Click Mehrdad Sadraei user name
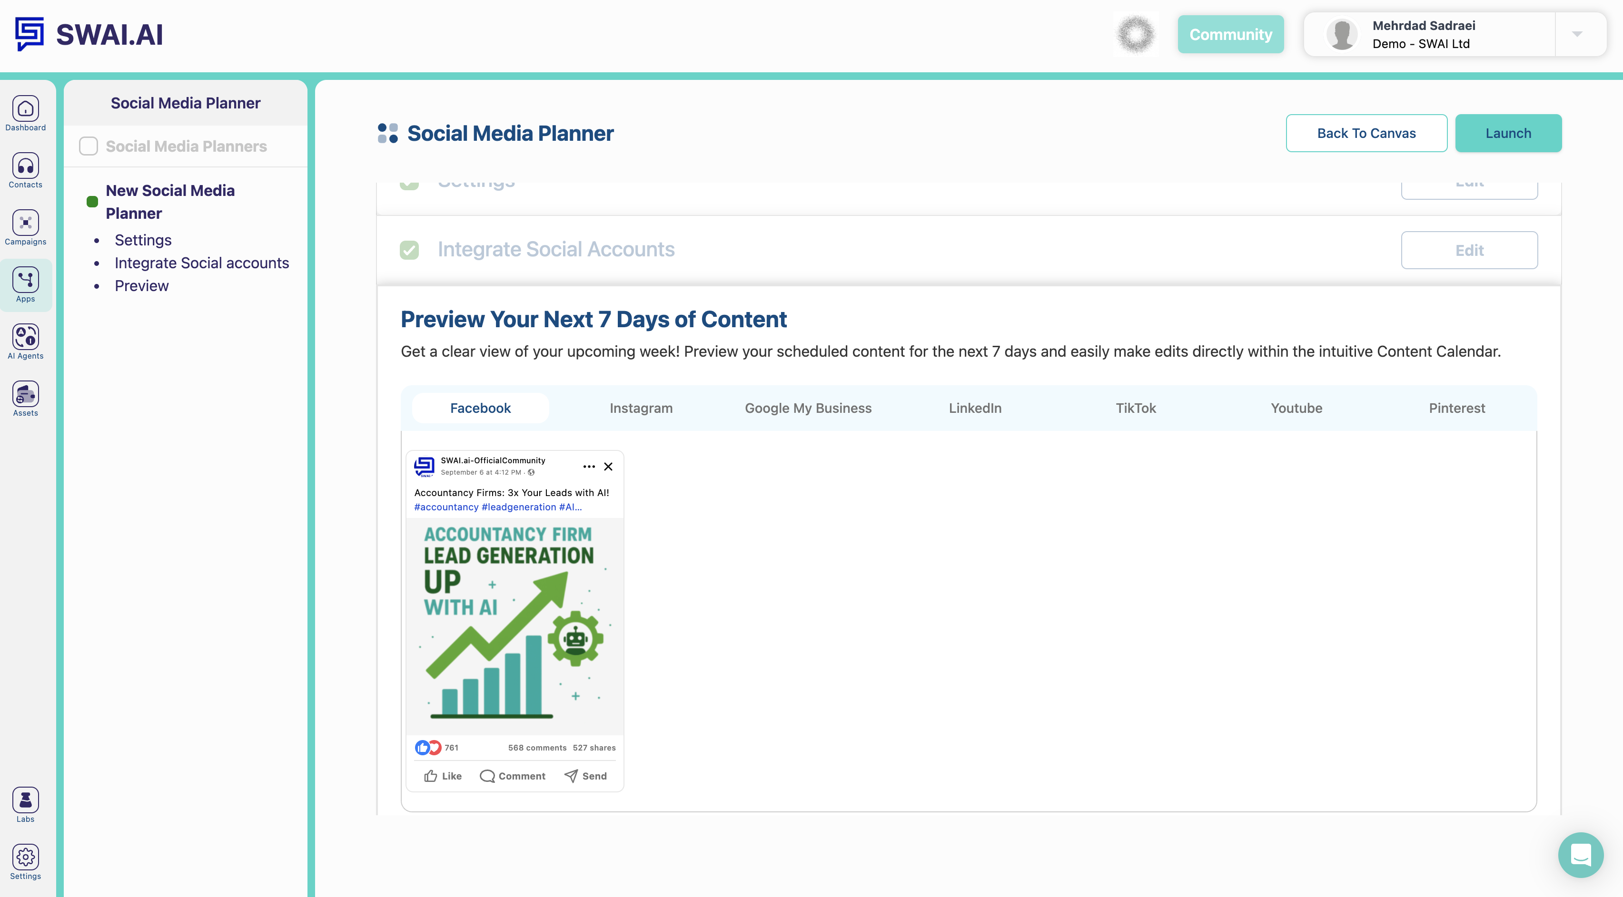This screenshot has height=897, width=1623. pyautogui.click(x=1423, y=25)
